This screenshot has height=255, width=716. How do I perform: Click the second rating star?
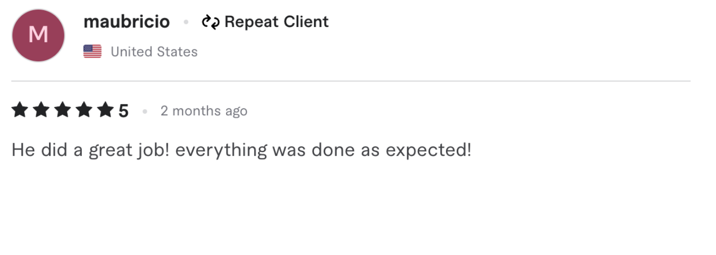41,110
